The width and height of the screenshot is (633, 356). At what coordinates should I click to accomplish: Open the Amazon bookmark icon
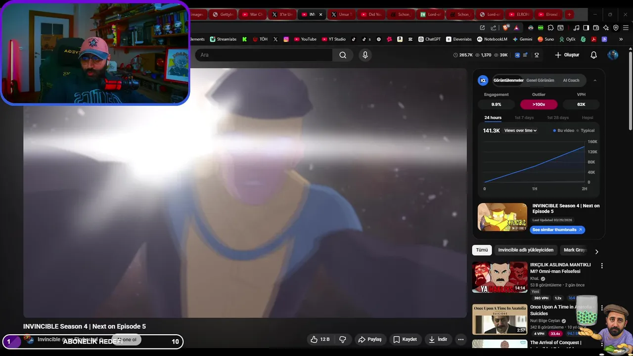coord(400,39)
